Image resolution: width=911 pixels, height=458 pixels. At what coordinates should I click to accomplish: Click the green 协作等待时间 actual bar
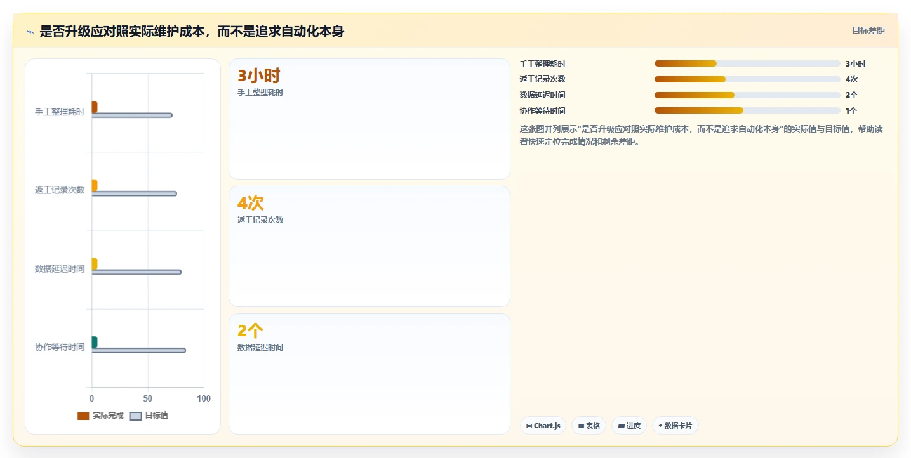click(95, 343)
